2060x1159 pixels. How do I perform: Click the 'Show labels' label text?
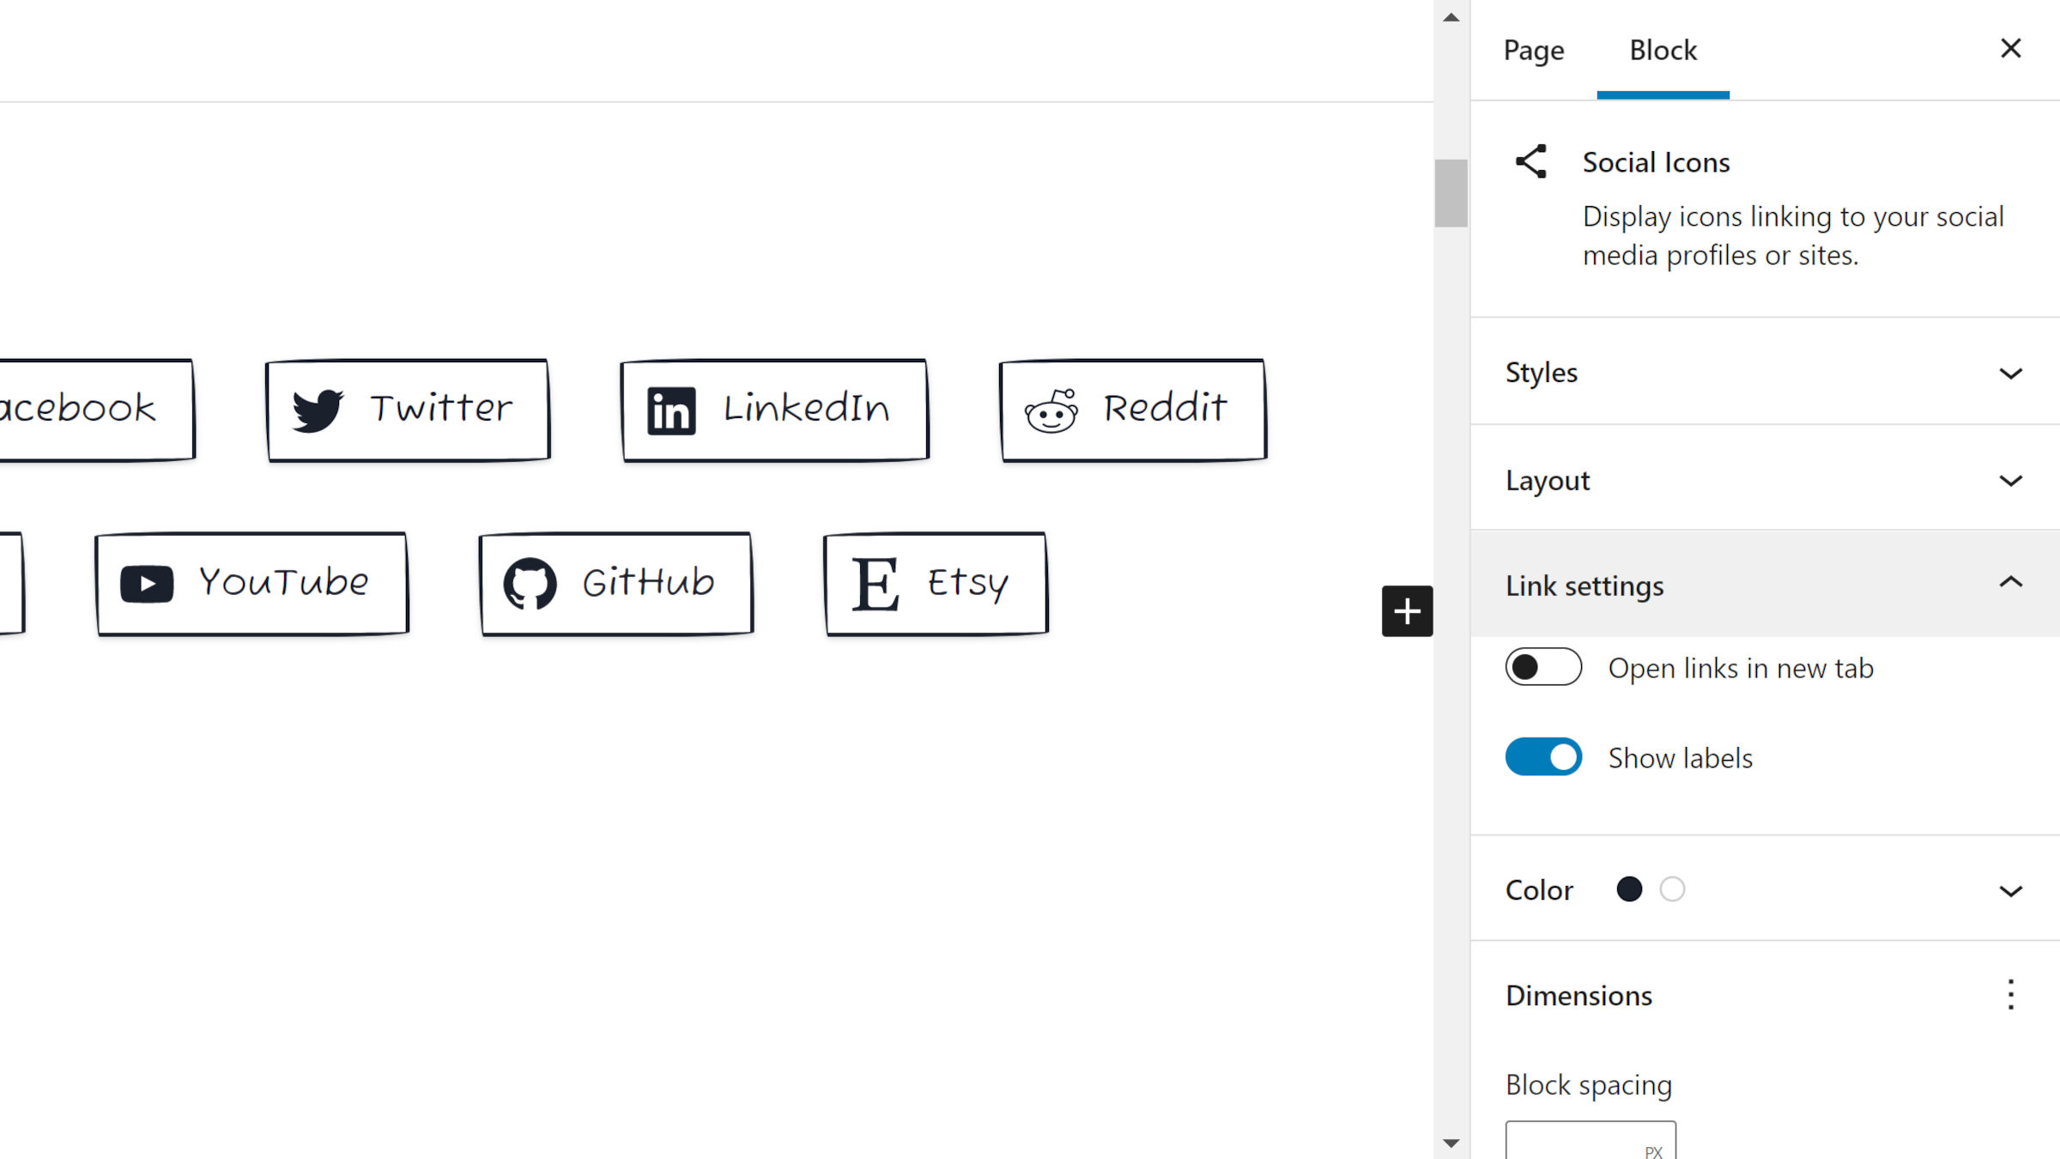pyautogui.click(x=1680, y=758)
